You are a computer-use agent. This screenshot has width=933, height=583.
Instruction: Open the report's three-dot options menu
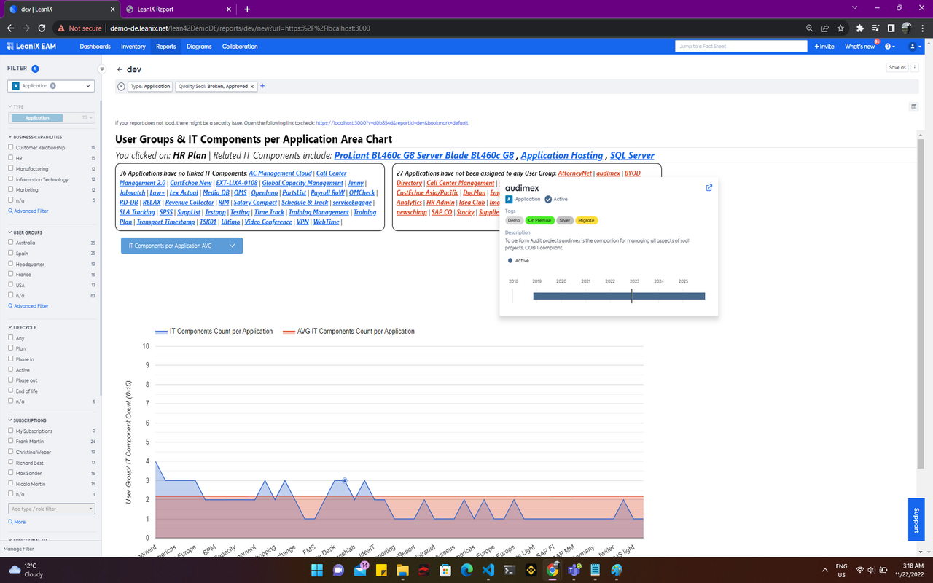coord(915,67)
